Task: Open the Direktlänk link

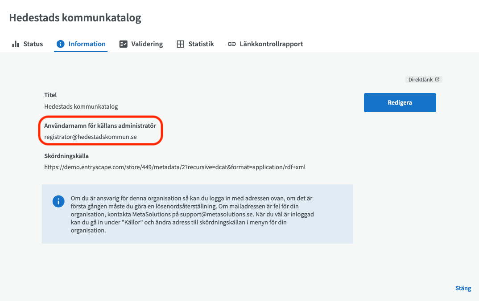Action: 421,80
